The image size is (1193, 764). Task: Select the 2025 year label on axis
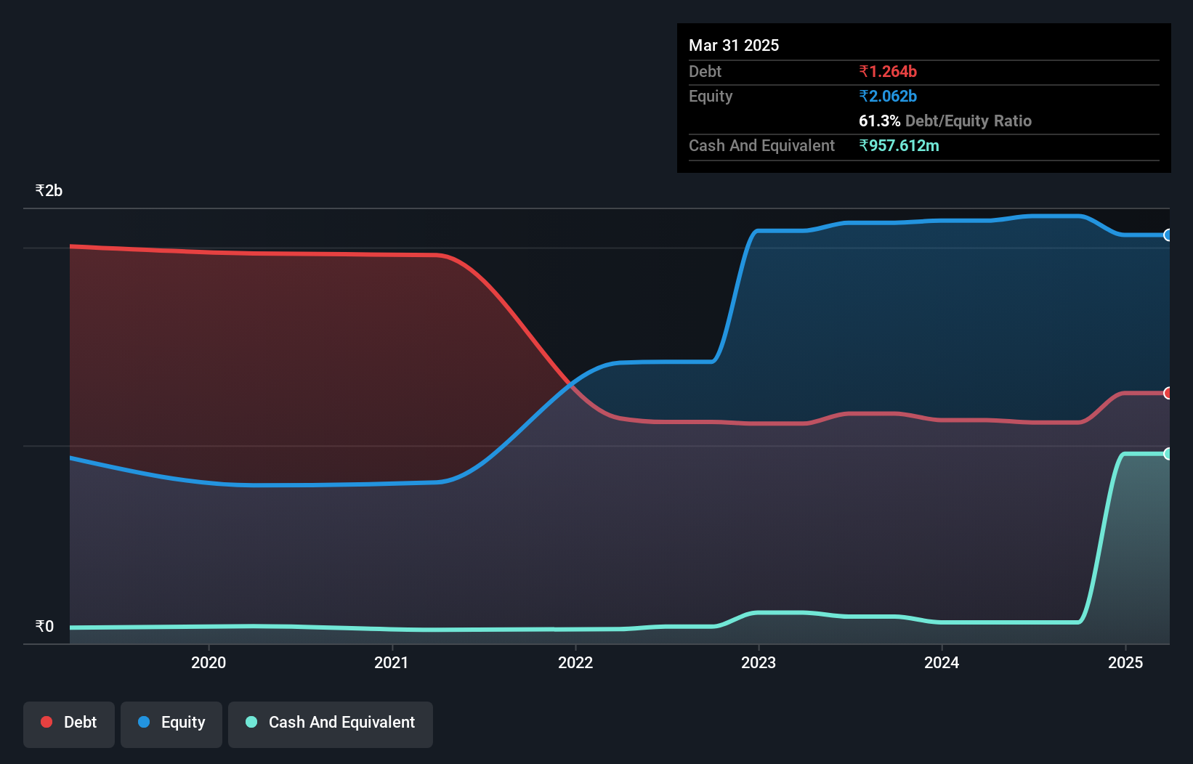(x=1125, y=662)
